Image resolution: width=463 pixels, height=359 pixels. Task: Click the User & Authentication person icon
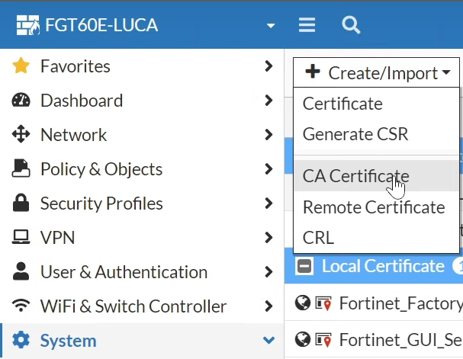click(21, 271)
